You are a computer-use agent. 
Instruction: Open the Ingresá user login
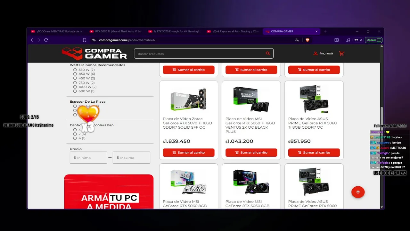(323, 53)
